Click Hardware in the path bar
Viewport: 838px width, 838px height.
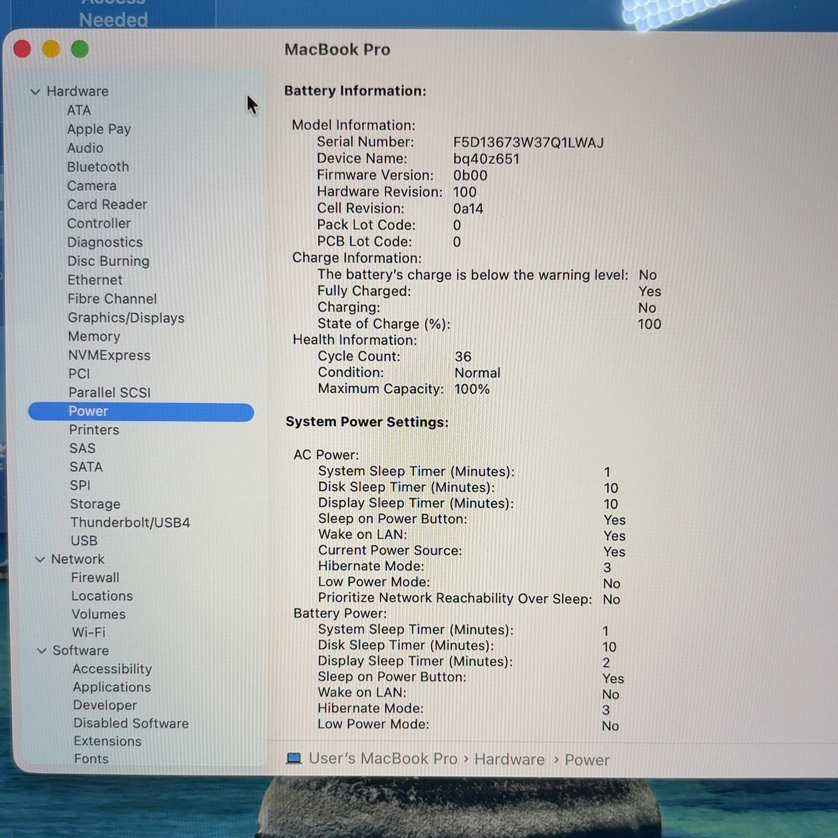(x=509, y=759)
